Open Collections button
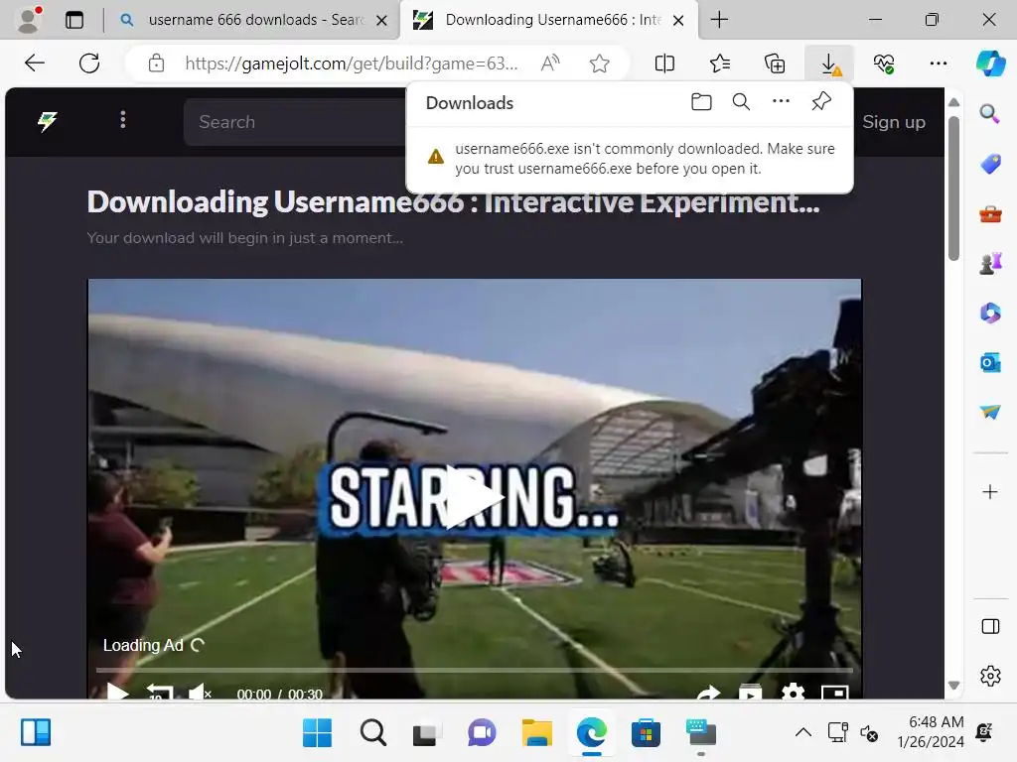The height and width of the screenshot is (762, 1017). [775, 63]
